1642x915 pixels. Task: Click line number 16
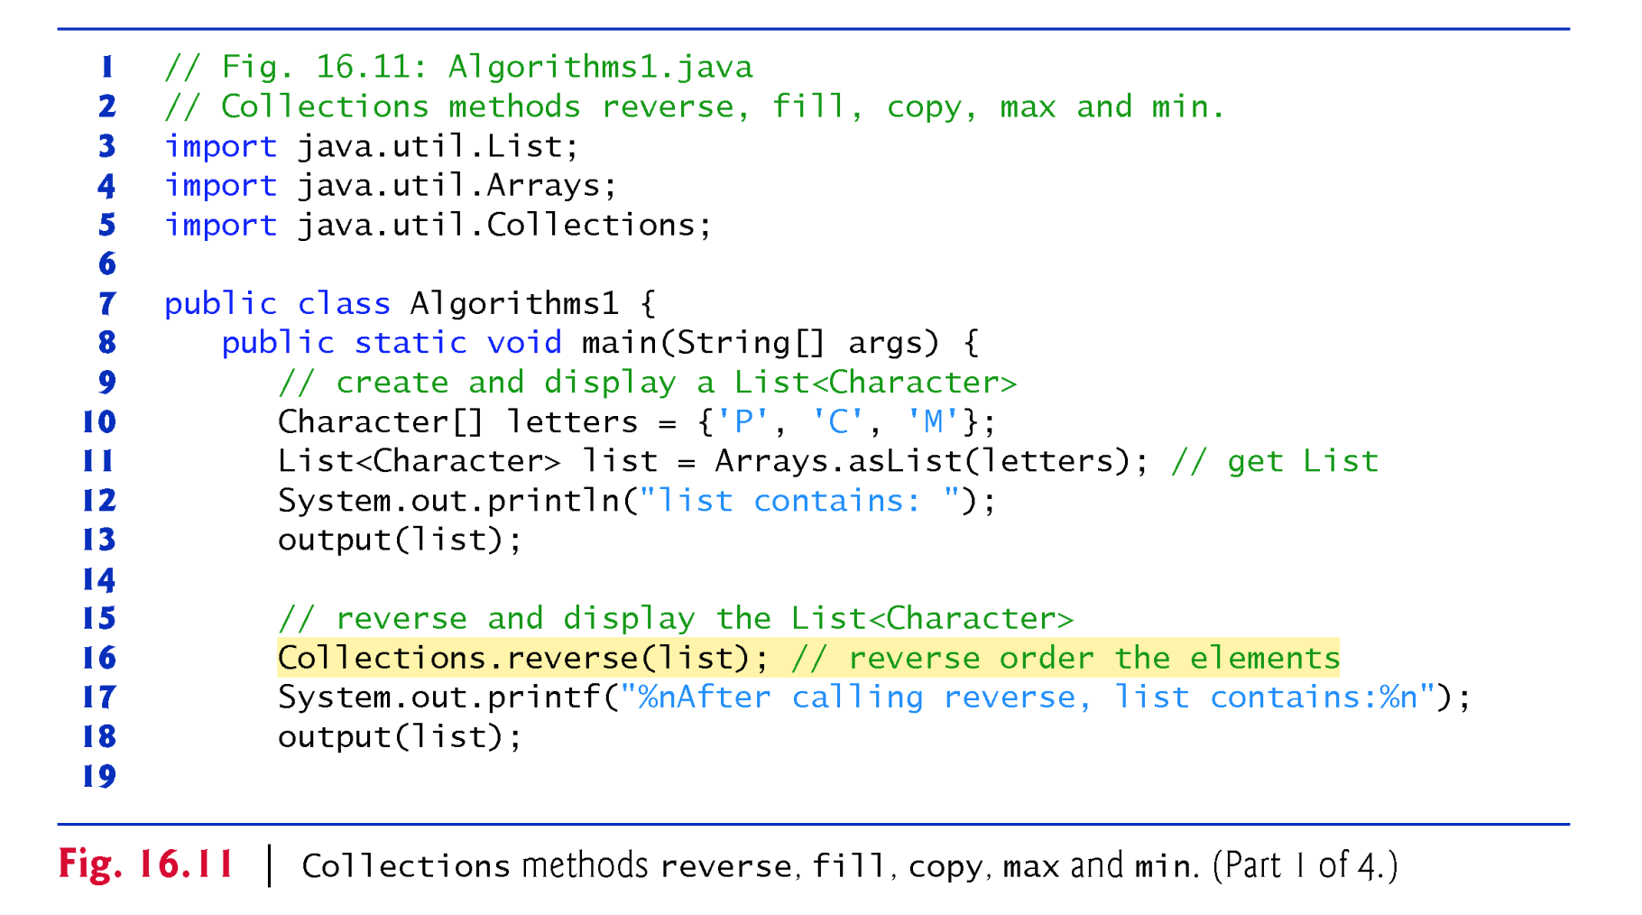(99, 658)
